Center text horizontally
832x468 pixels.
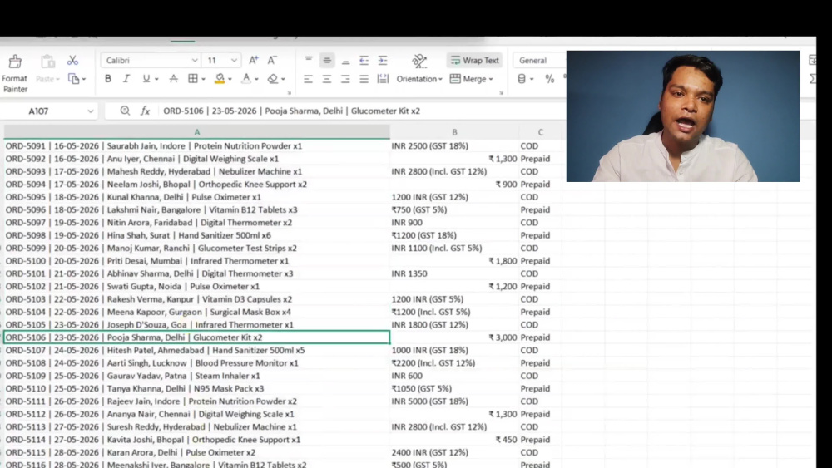(327, 79)
